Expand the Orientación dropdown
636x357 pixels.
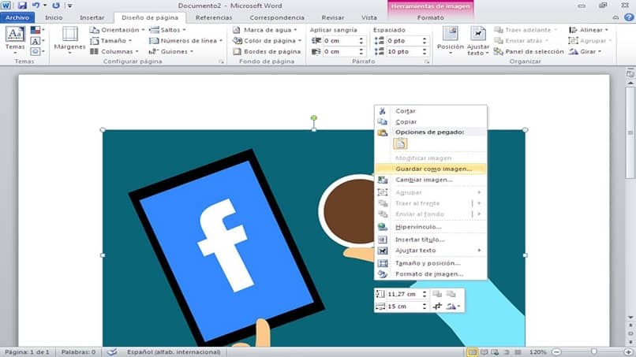(x=117, y=30)
